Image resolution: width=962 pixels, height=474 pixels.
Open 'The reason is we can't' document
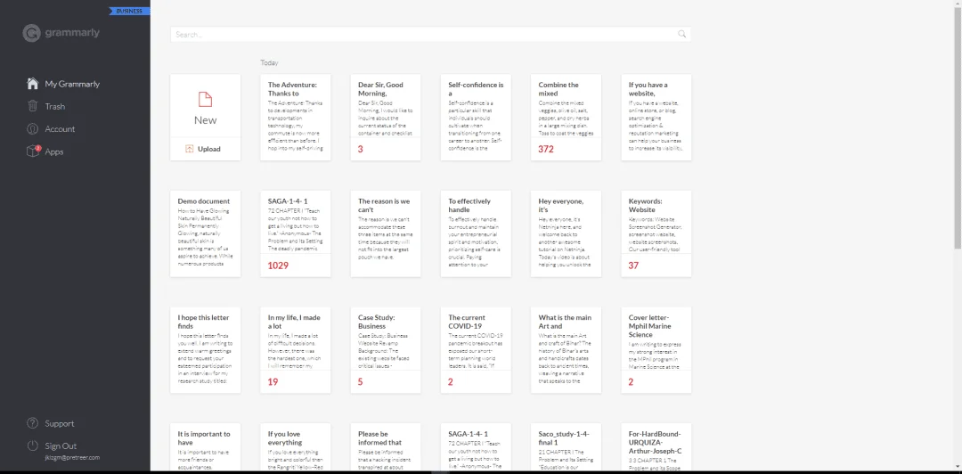click(x=386, y=233)
